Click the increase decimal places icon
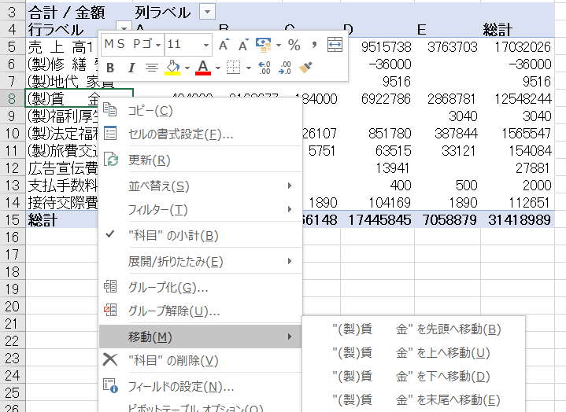This screenshot has width=566, height=412. [265, 68]
